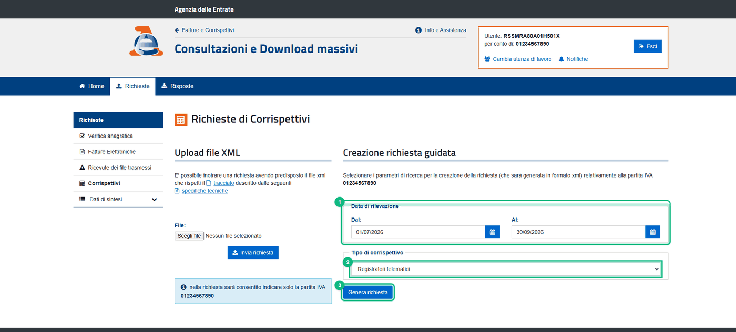
Task: Open Verifica anagrafica in sidebar
Action: (x=118, y=136)
